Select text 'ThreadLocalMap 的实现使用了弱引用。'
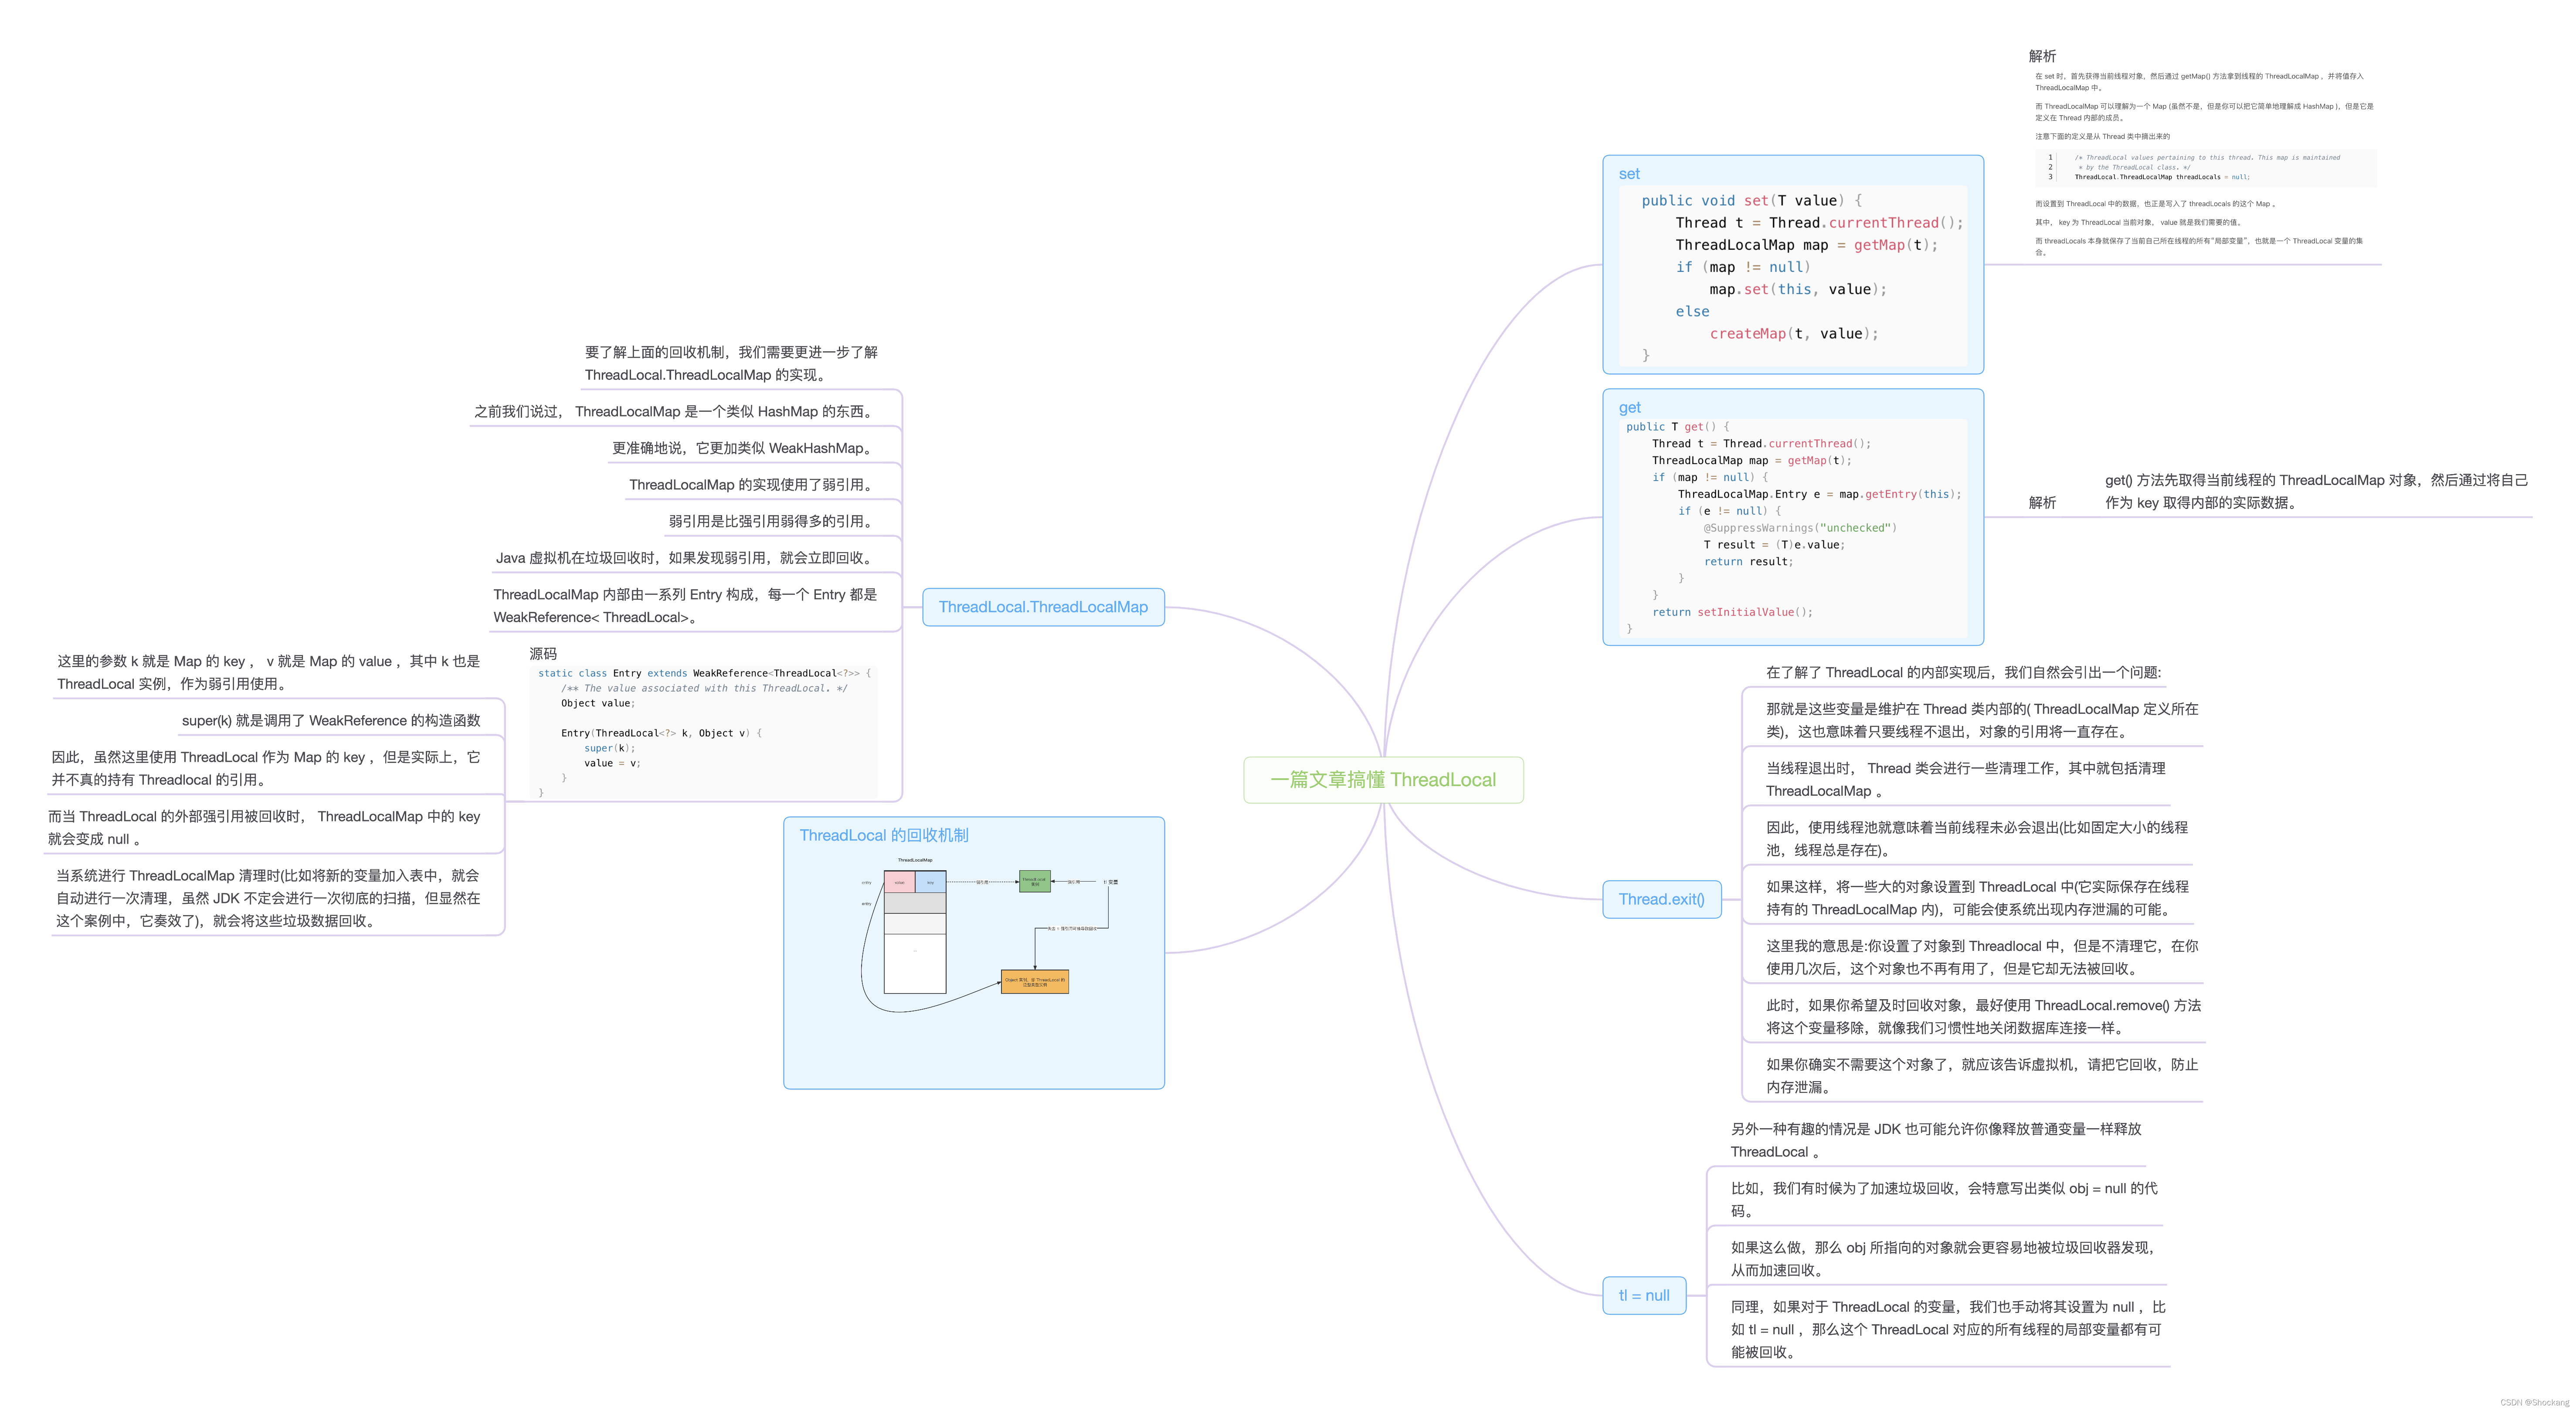 point(753,485)
